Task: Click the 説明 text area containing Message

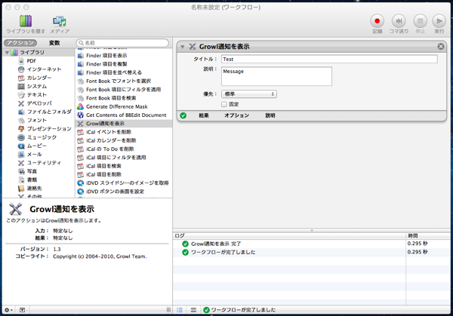Action: coord(276,76)
